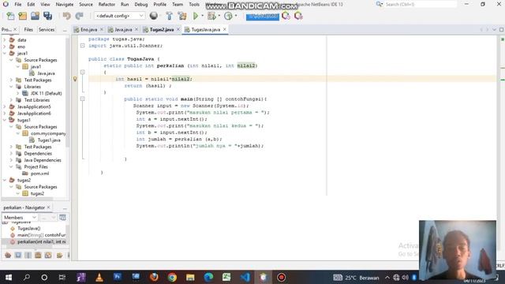
Task: Click the Undo toolbar icon
Action: [66, 16]
